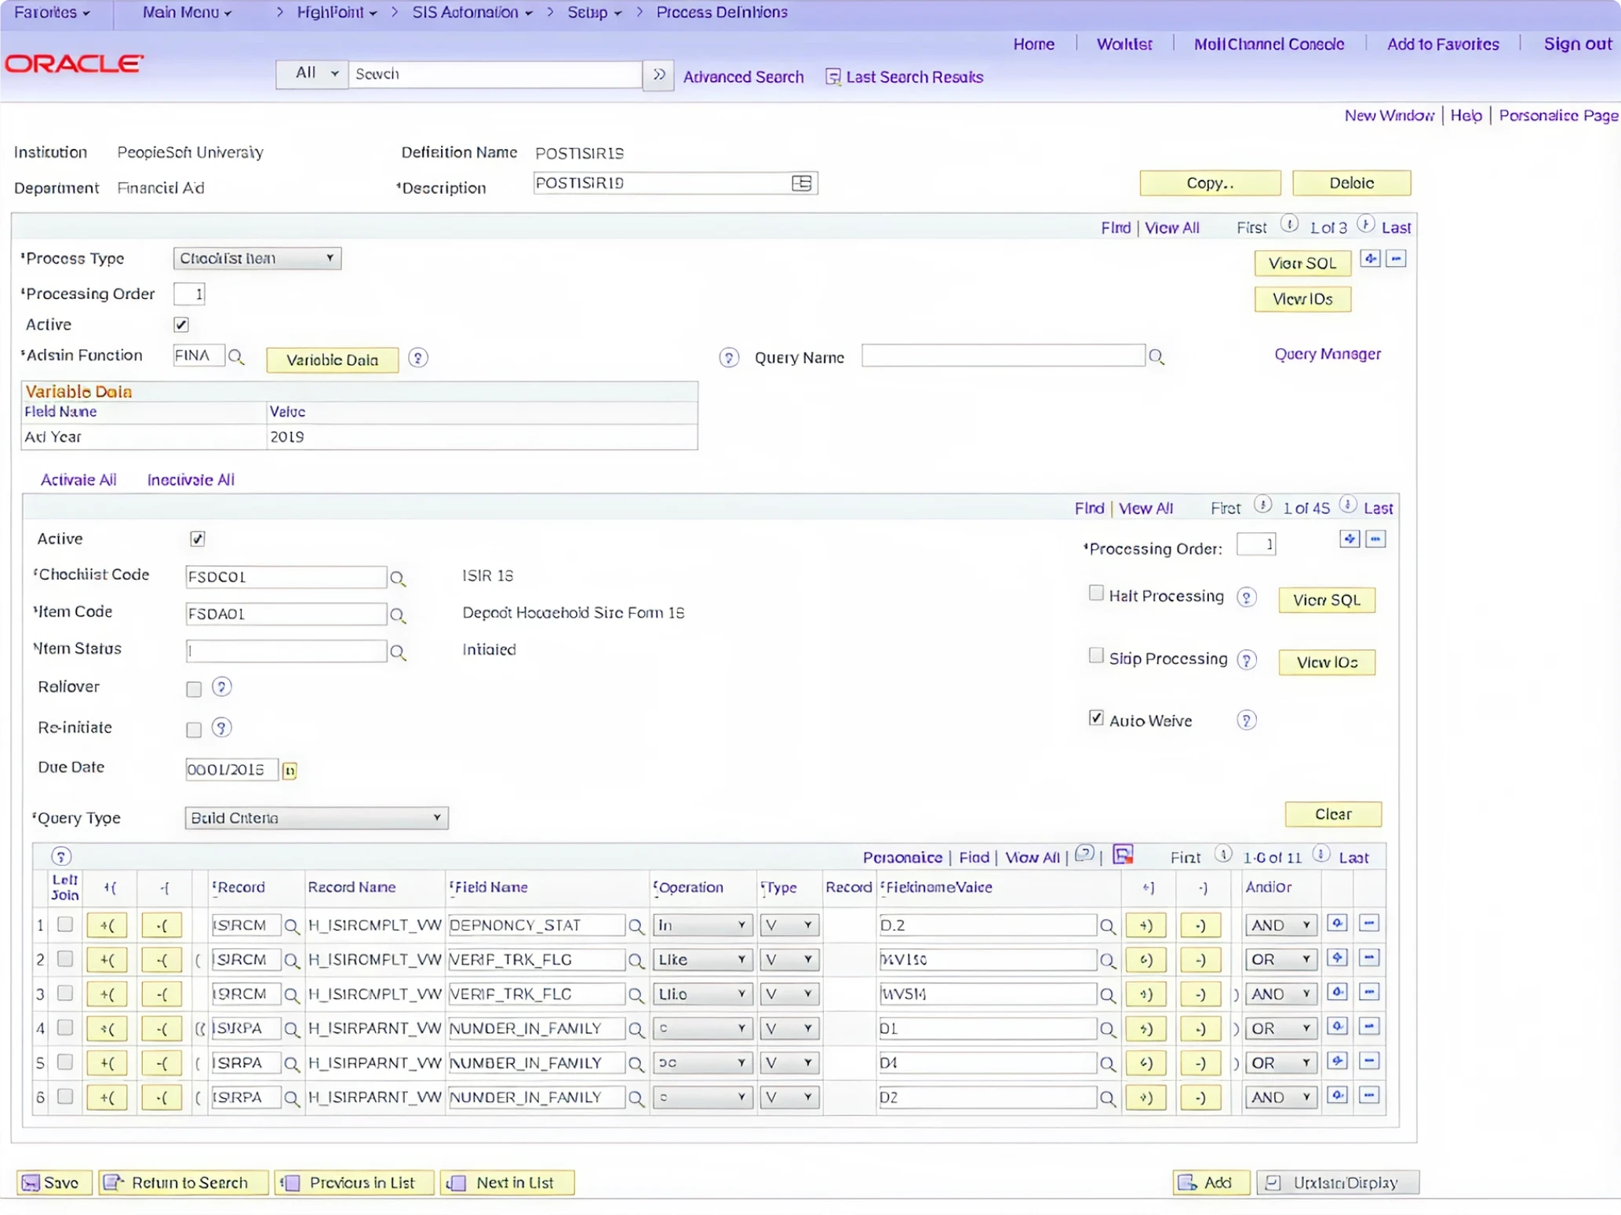Add a new criteria row with plus icon

tap(1338, 924)
